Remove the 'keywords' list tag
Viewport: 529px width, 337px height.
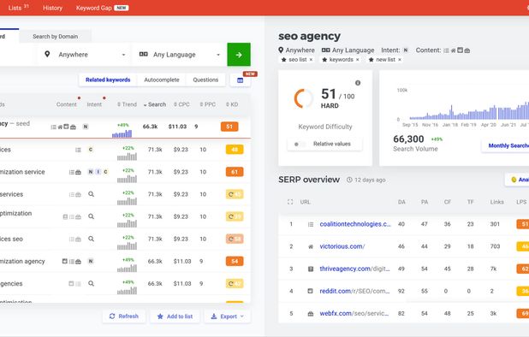[358, 60]
